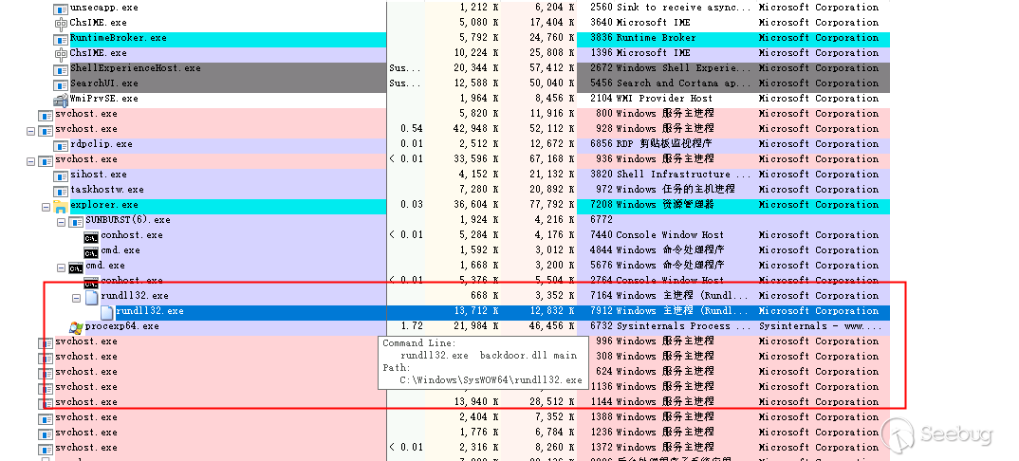Click the 'Sus...' status of SearchUI.exe
The width and height of the screenshot is (1019, 461).
click(x=405, y=83)
